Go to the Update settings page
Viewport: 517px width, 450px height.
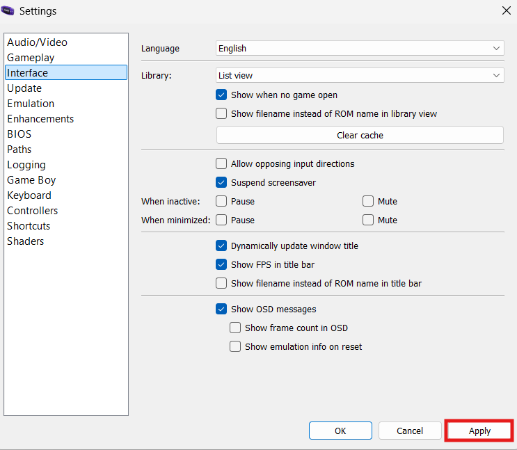[x=66, y=88]
